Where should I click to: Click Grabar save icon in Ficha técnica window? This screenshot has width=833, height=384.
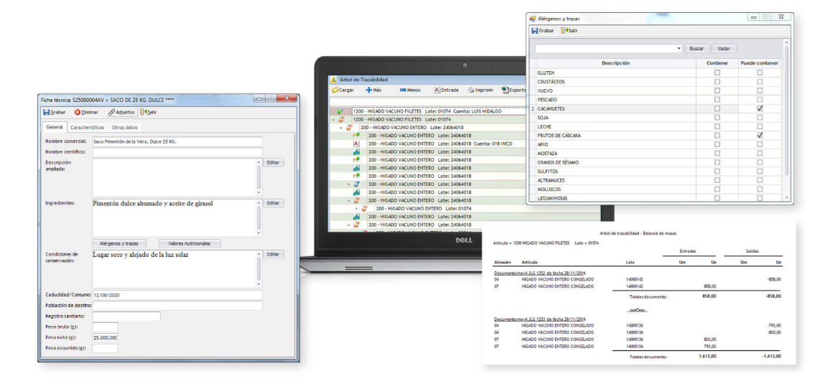46,112
